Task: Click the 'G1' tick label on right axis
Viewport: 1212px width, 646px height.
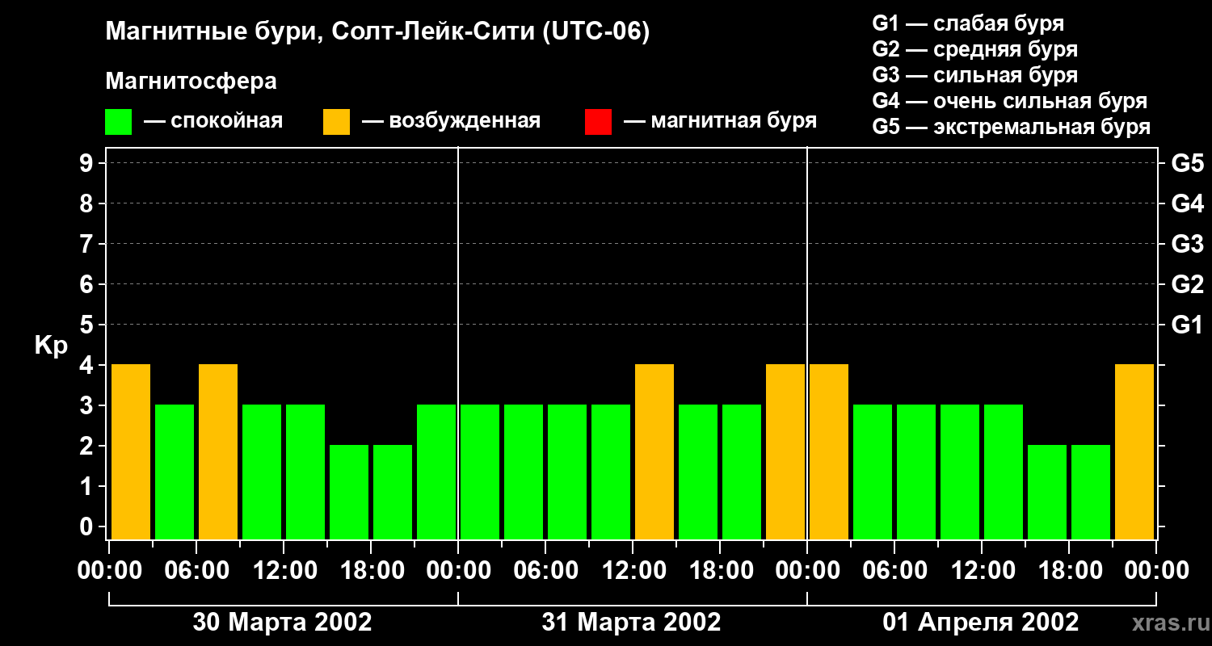Action: click(1188, 325)
